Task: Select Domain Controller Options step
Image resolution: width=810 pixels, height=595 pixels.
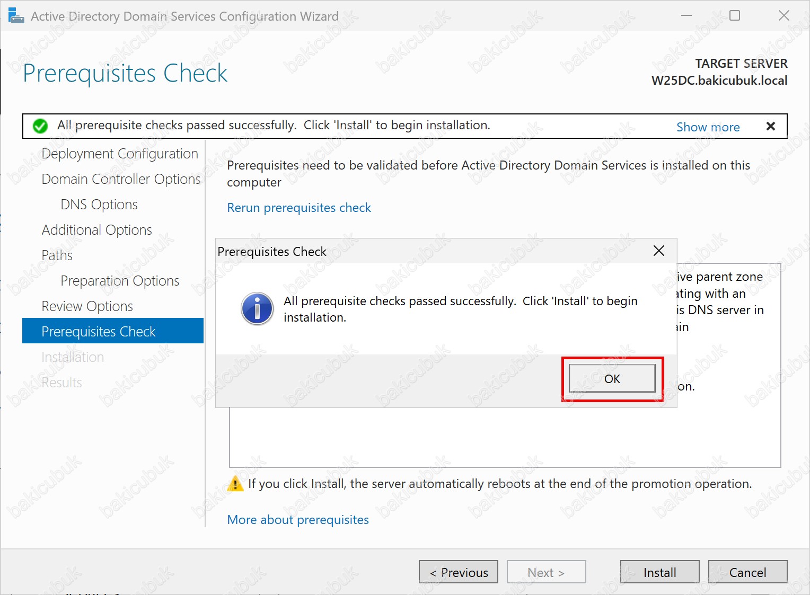Action: point(121,179)
